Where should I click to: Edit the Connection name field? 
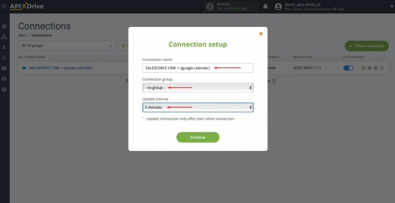click(x=198, y=68)
